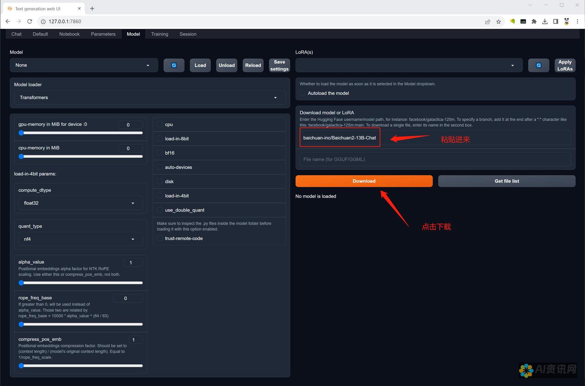Click compress_pos_emb number box
This screenshot has width=585, height=386.
(x=136, y=340)
